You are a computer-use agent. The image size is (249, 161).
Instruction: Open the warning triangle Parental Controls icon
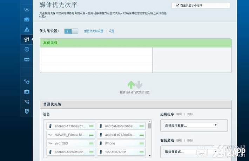[x=27, y=30]
